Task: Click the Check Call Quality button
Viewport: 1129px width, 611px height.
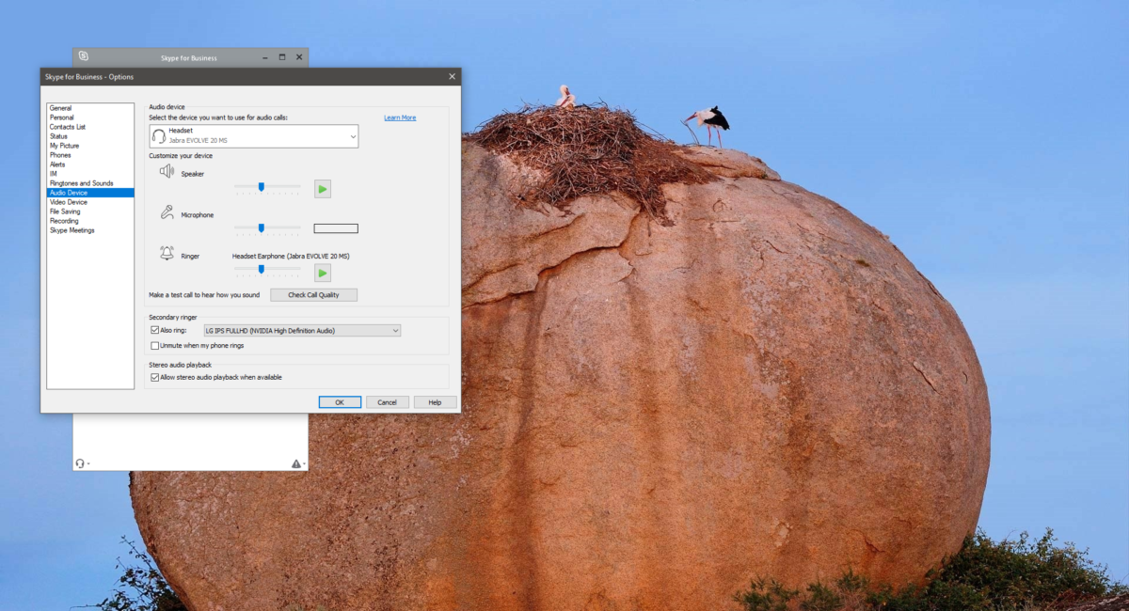Action: click(313, 294)
